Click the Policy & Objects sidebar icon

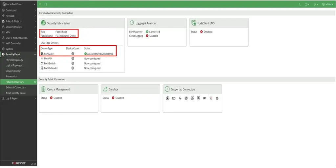(3, 21)
